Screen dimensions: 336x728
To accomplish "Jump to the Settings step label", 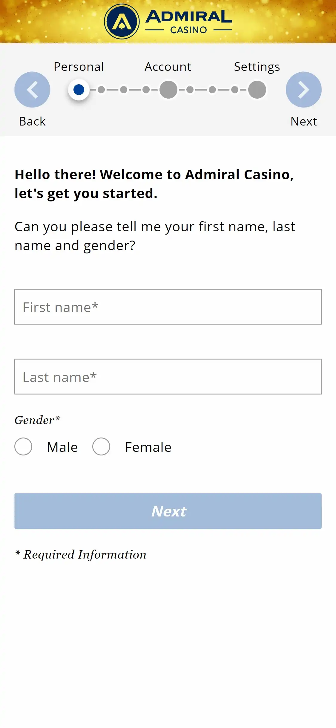I will click(257, 67).
